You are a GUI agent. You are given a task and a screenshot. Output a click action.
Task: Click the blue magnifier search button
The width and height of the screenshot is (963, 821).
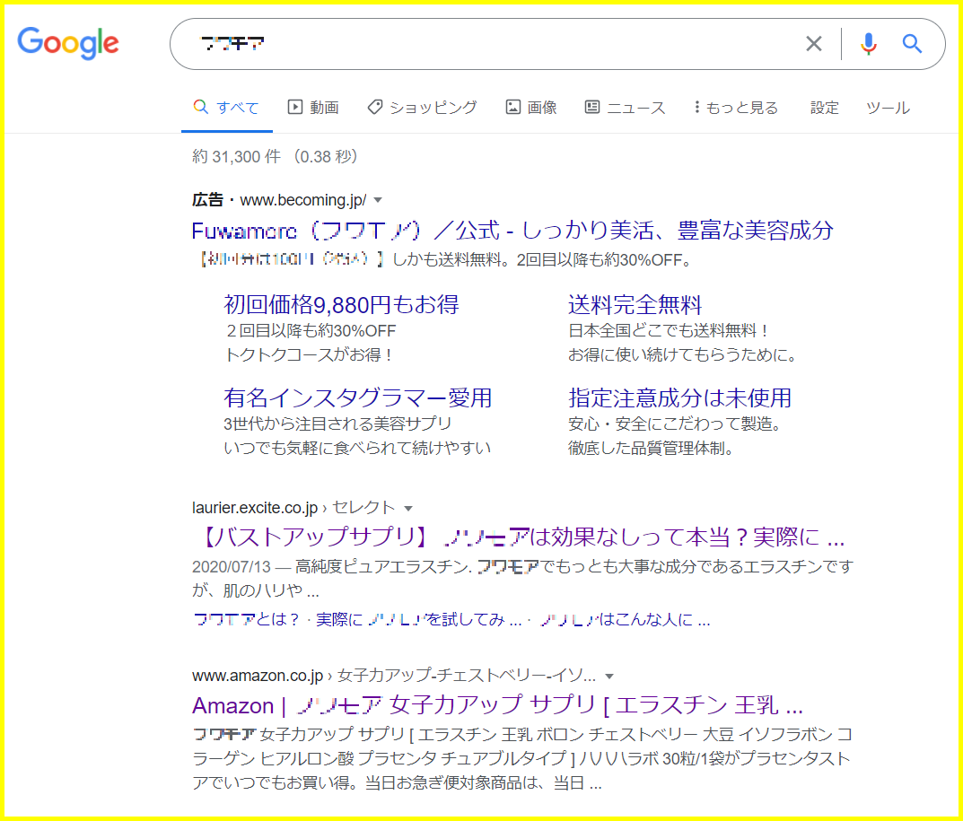click(912, 44)
